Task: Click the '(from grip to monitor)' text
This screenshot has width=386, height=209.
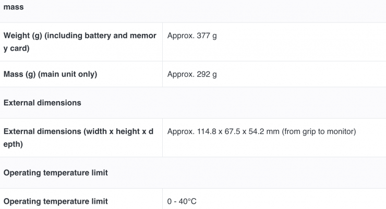Action: 319,132
